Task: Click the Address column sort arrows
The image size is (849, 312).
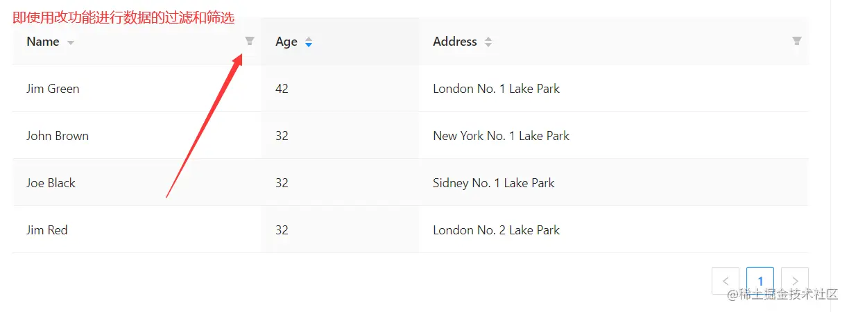Action: tap(488, 42)
